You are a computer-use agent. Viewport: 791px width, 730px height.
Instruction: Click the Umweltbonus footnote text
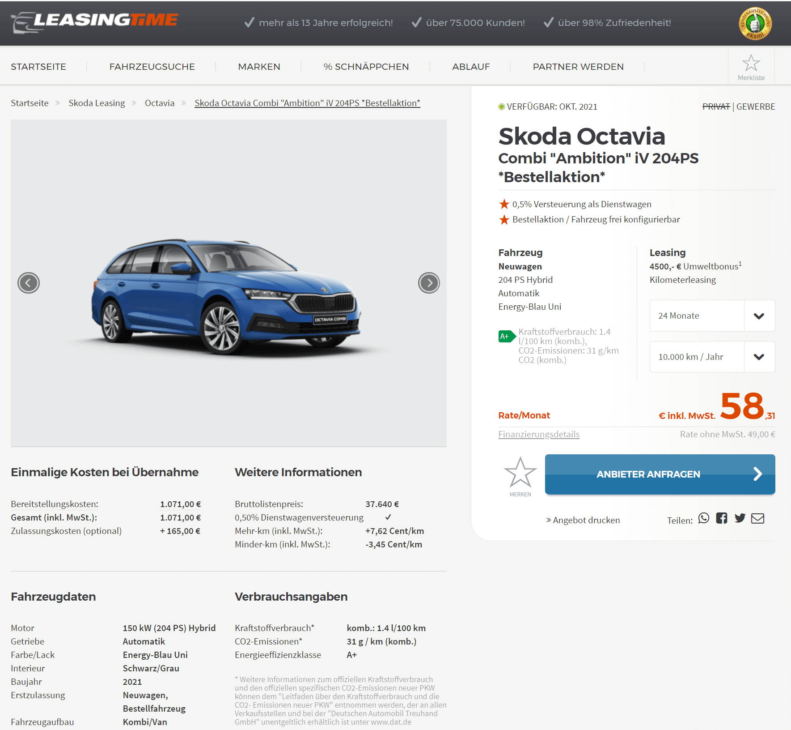(x=695, y=266)
